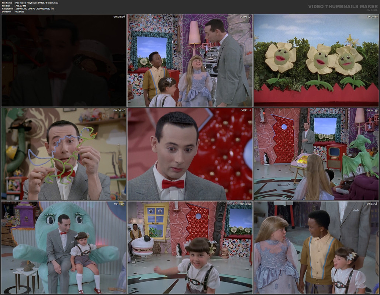The image size is (380, 295).
Task: Select the thumbnail timestamped 00:04:53
Action: tap(190, 60)
